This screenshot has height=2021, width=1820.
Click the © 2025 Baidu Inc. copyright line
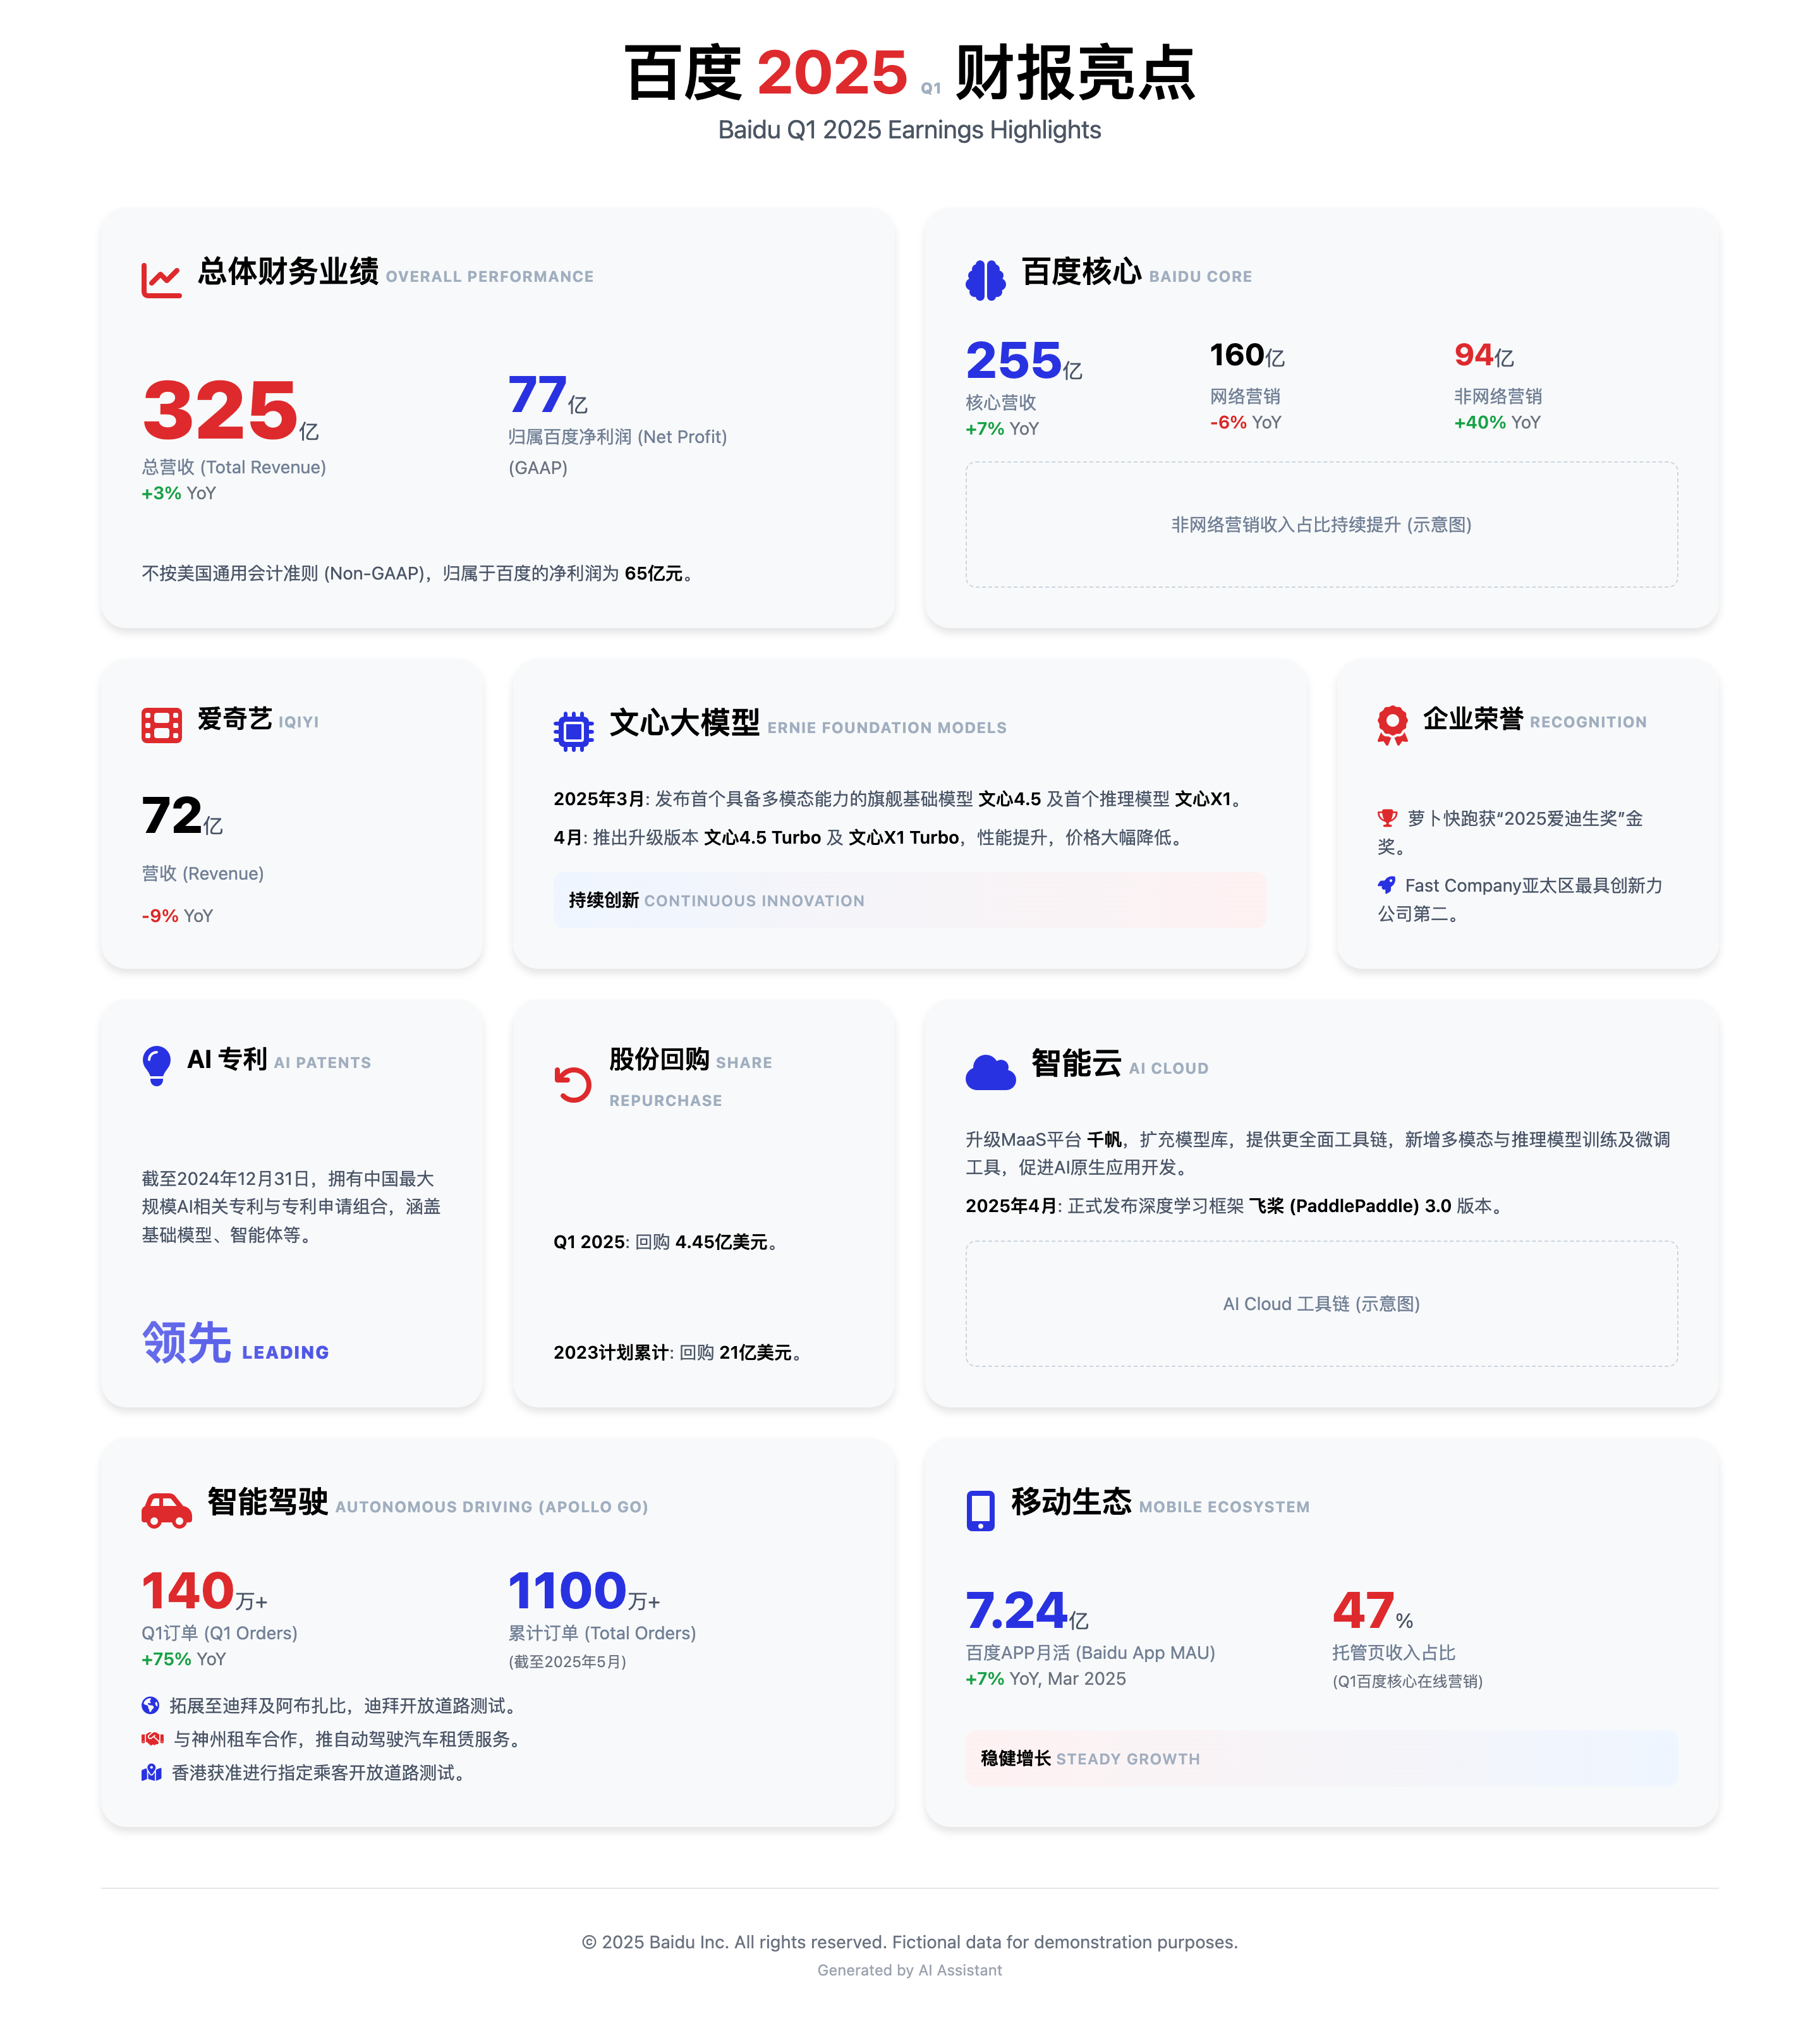click(x=909, y=1942)
